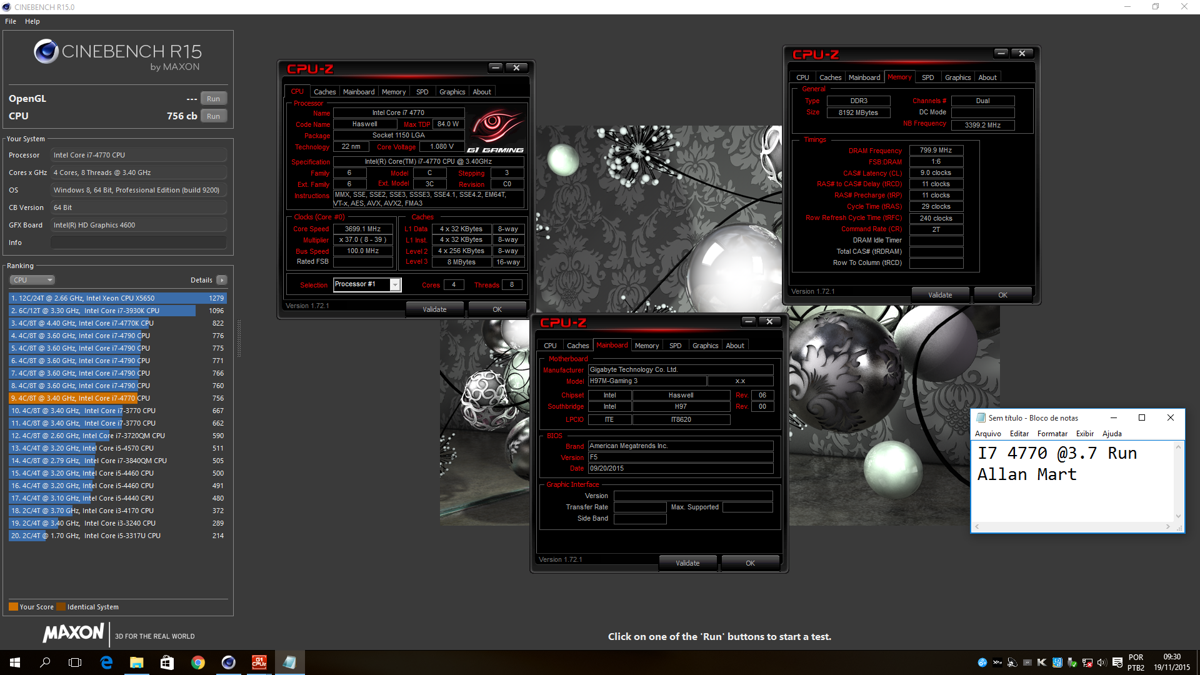This screenshot has height=675, width=1200.
Task: Open the volume control in system tray
Action: click(1102, 662)
